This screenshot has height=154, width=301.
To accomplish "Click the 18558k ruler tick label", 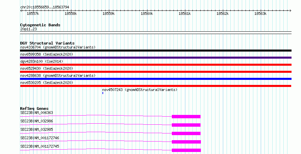I will tap(71, 13).
